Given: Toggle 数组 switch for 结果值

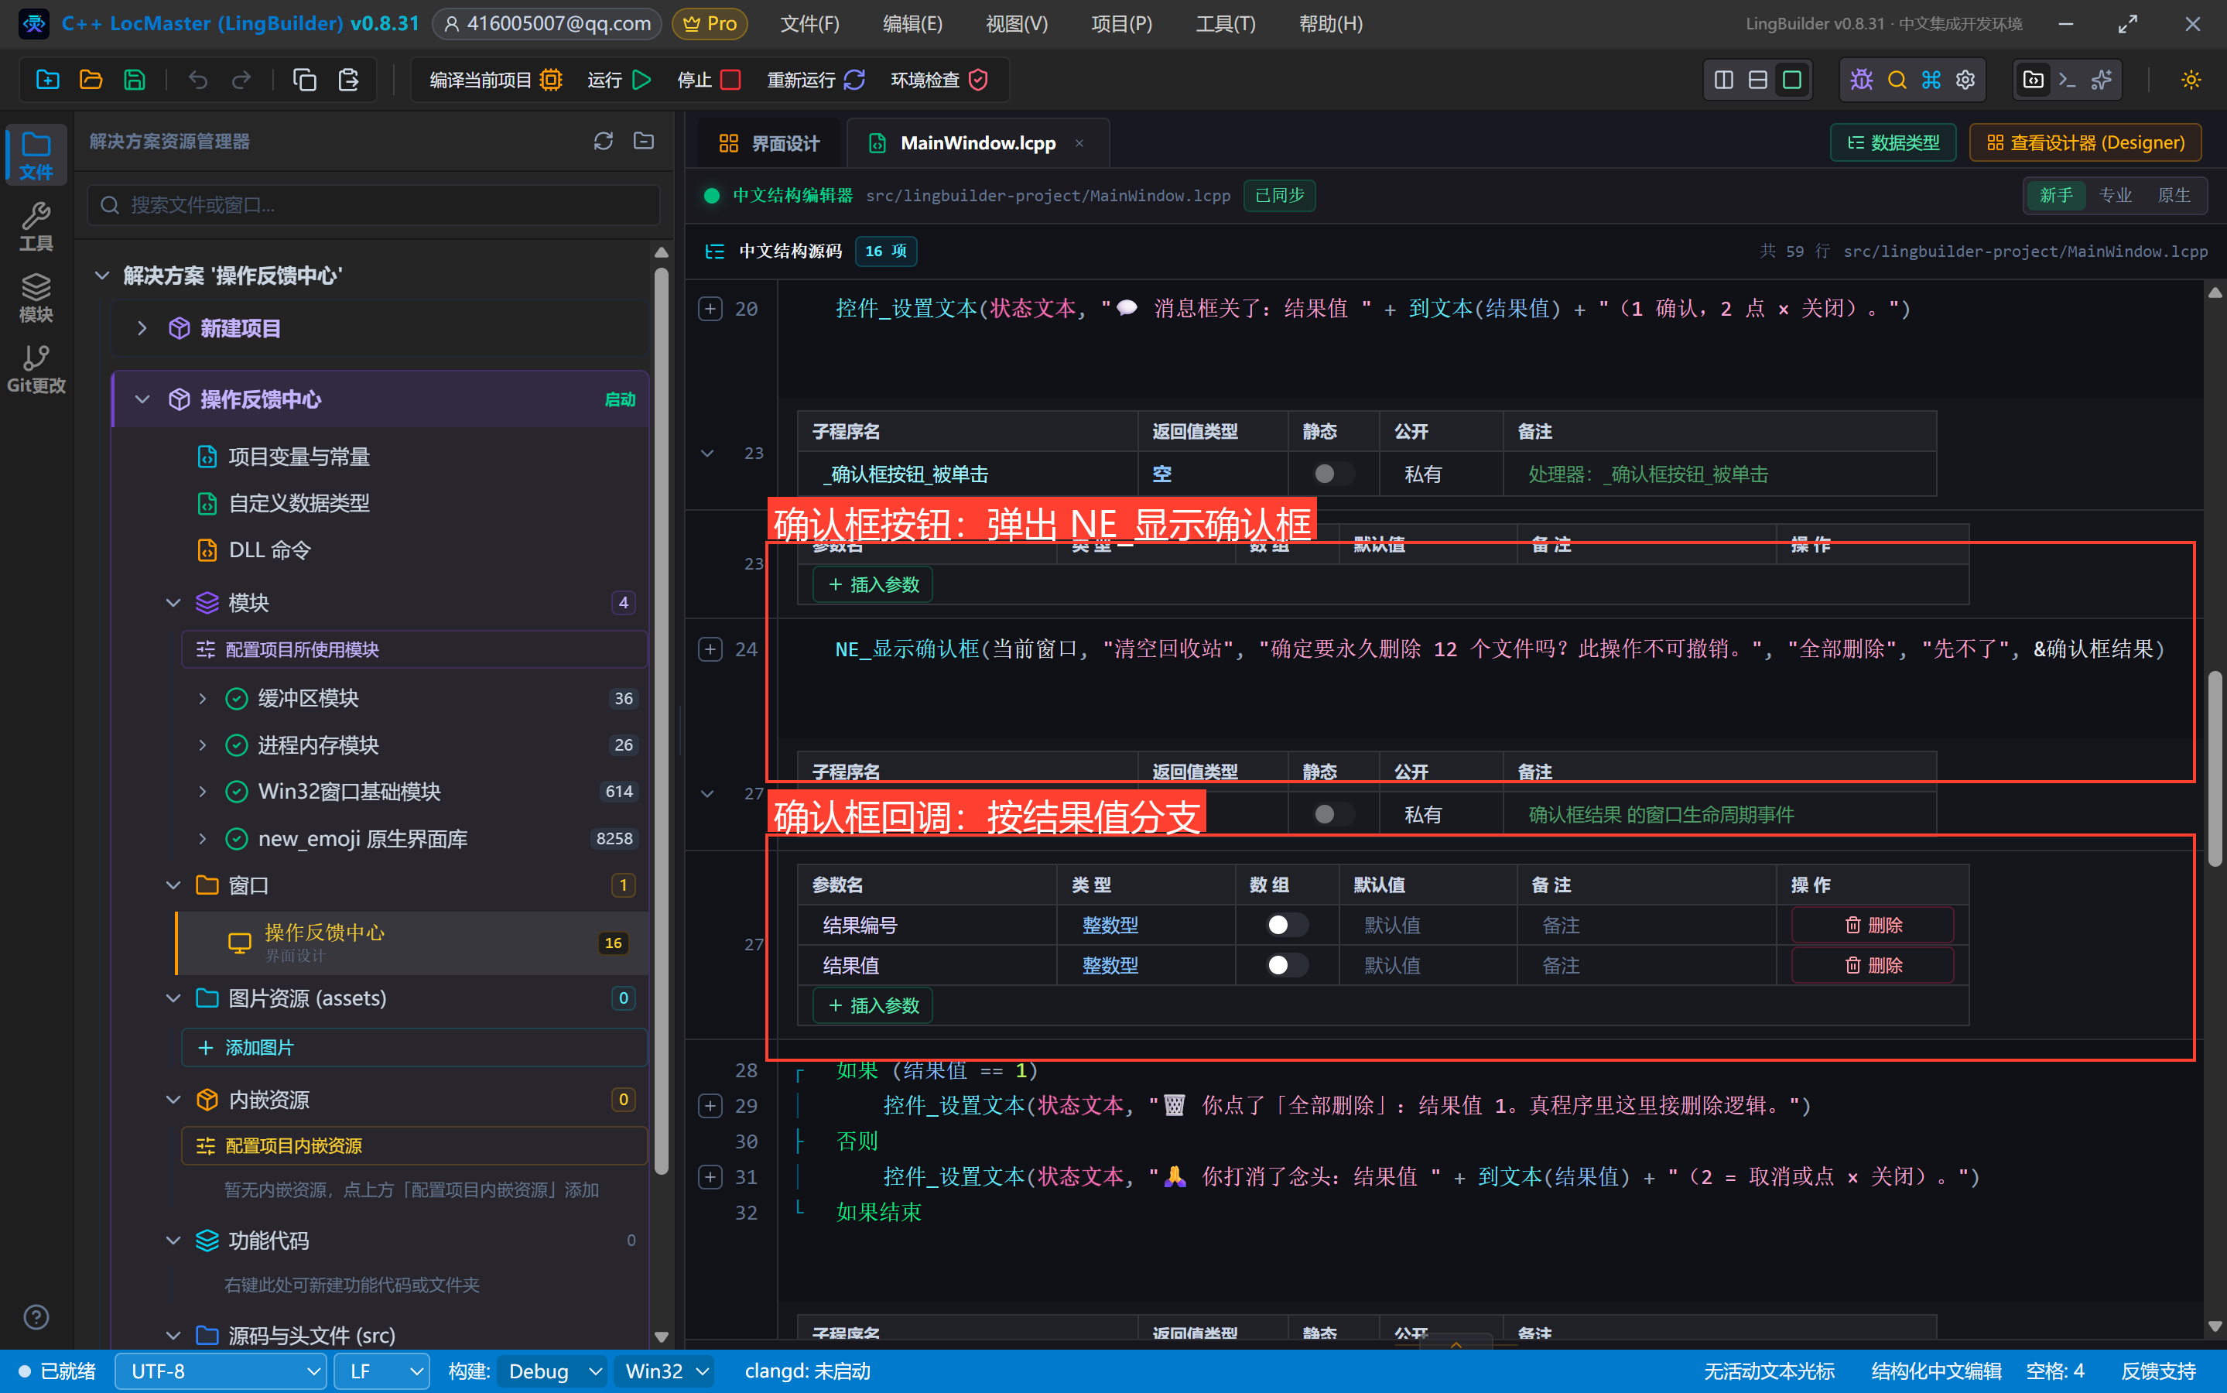Looking at the screenshot, I should [x=1287, y=964].
